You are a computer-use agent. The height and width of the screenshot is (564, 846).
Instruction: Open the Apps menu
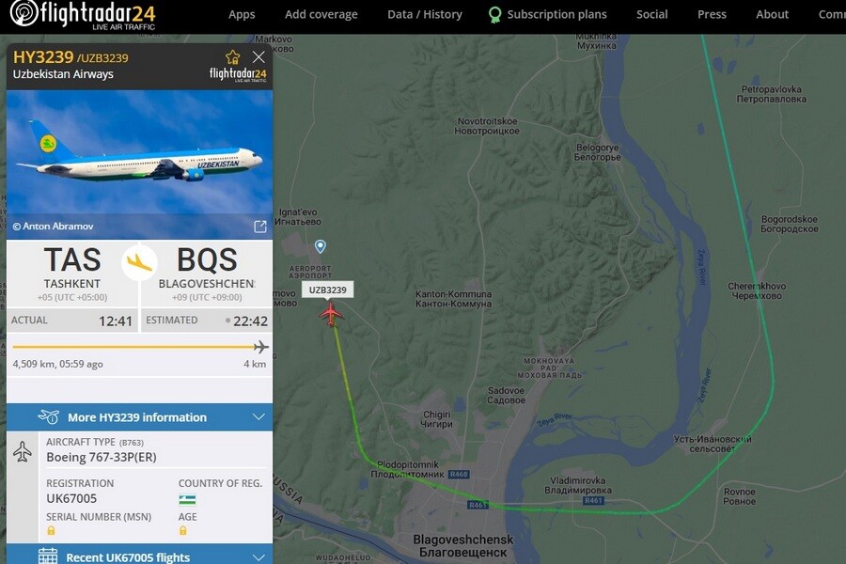(242, 15)
